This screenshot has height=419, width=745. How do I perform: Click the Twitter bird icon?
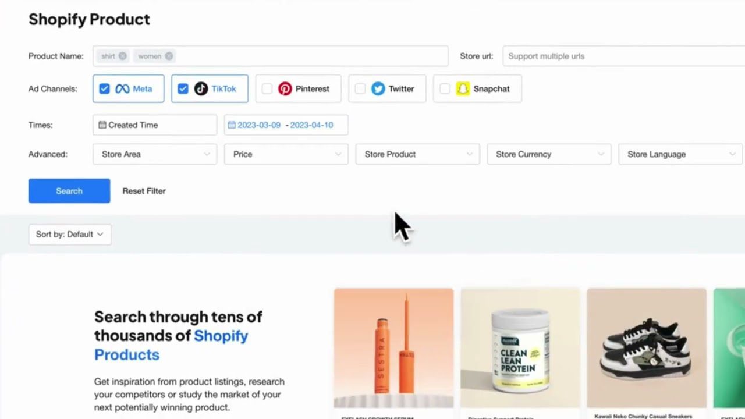[378, 89]
